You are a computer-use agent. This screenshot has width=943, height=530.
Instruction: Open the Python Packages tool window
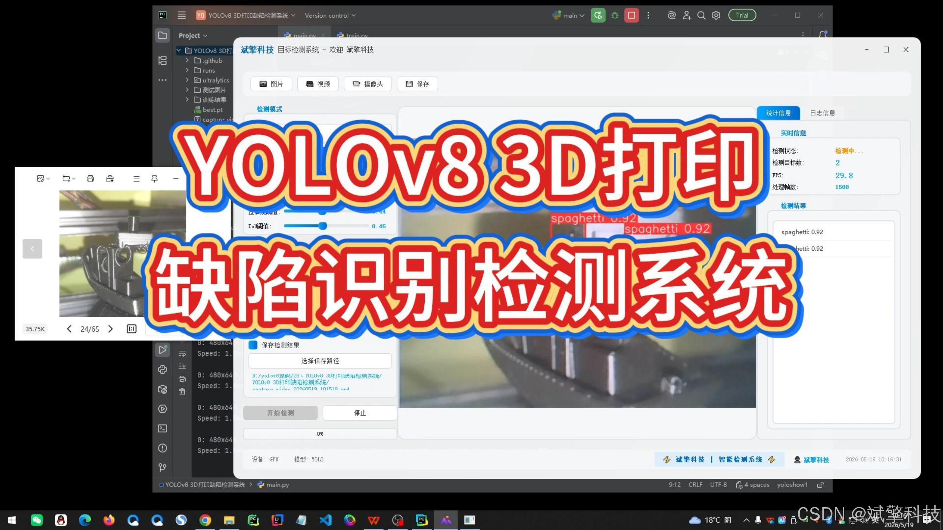[162, 389]
